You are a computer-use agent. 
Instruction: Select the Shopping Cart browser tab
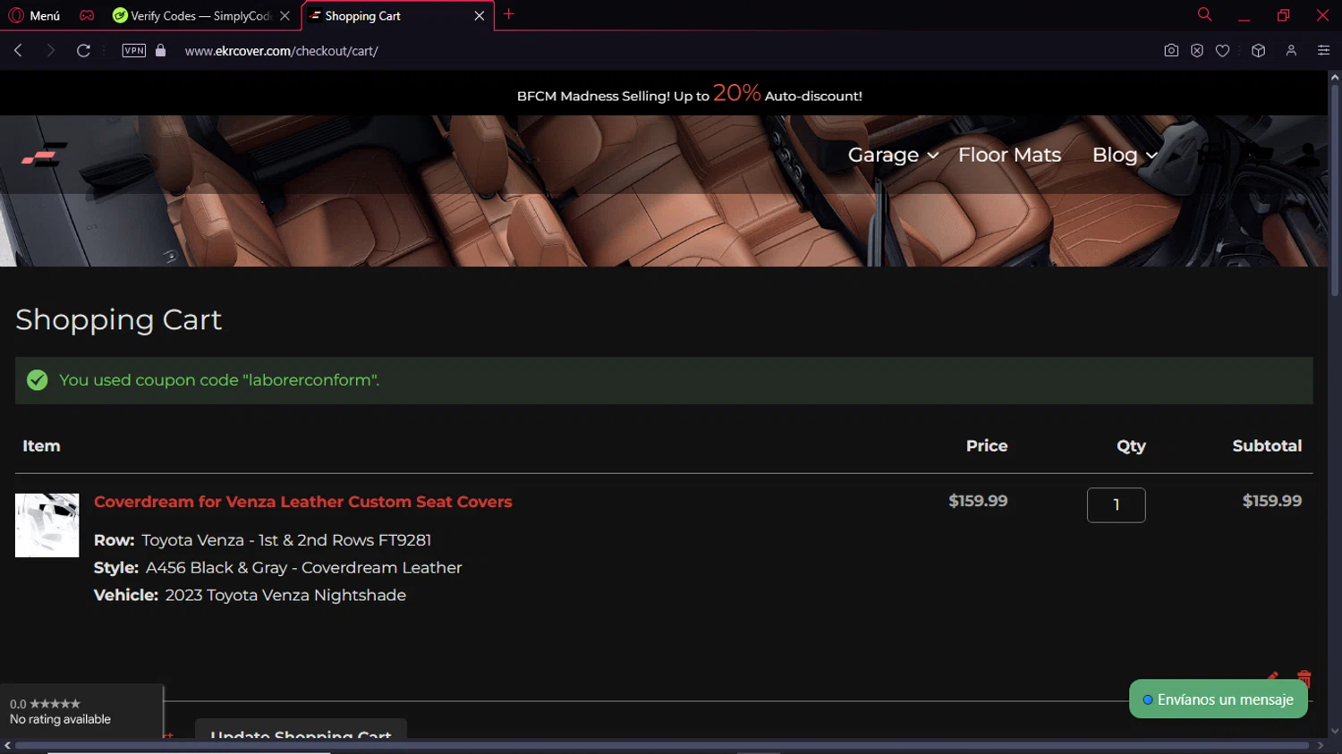click(397, 15)
